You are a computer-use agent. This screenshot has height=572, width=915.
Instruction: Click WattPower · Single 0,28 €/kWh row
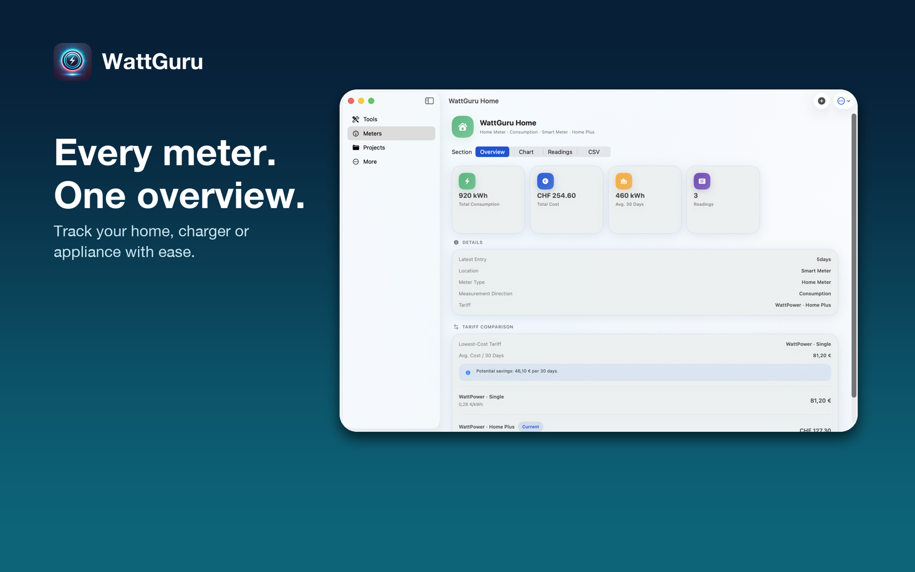pyautogui.click(x=645, y=400)
